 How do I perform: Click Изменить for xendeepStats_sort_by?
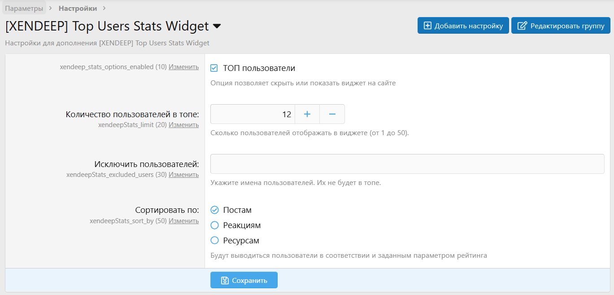183,220
